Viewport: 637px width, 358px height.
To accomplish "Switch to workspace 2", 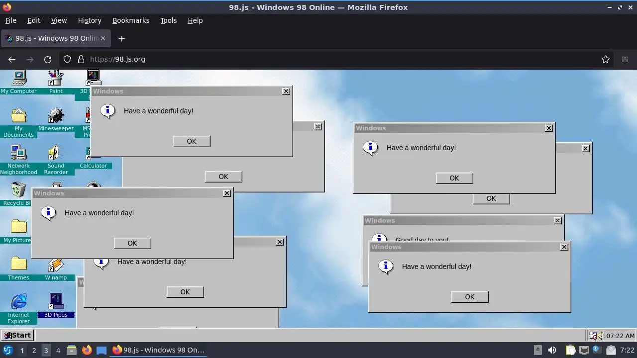I will 34,350.
